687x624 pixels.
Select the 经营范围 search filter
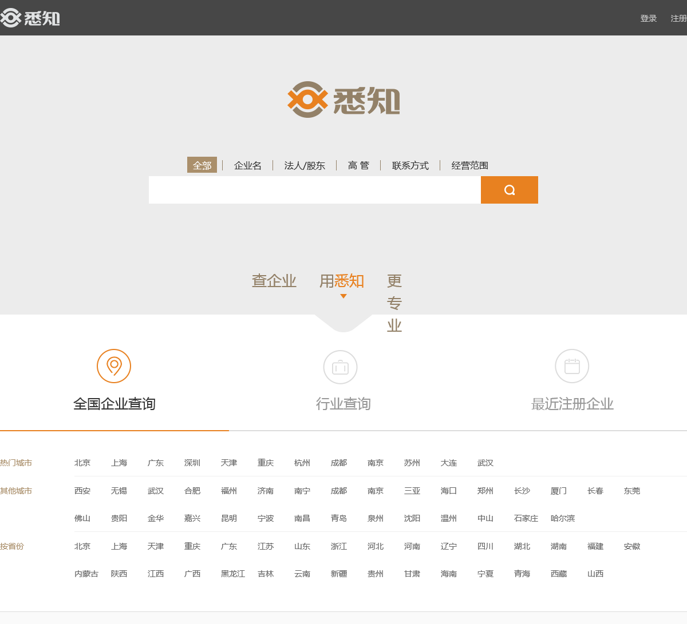tap(470, 165)
